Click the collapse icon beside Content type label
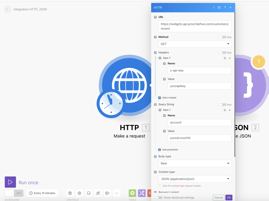 pyautogui.click(x=156, y=172)
